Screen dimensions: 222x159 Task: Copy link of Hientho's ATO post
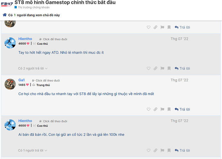click(x=155, y=68)
